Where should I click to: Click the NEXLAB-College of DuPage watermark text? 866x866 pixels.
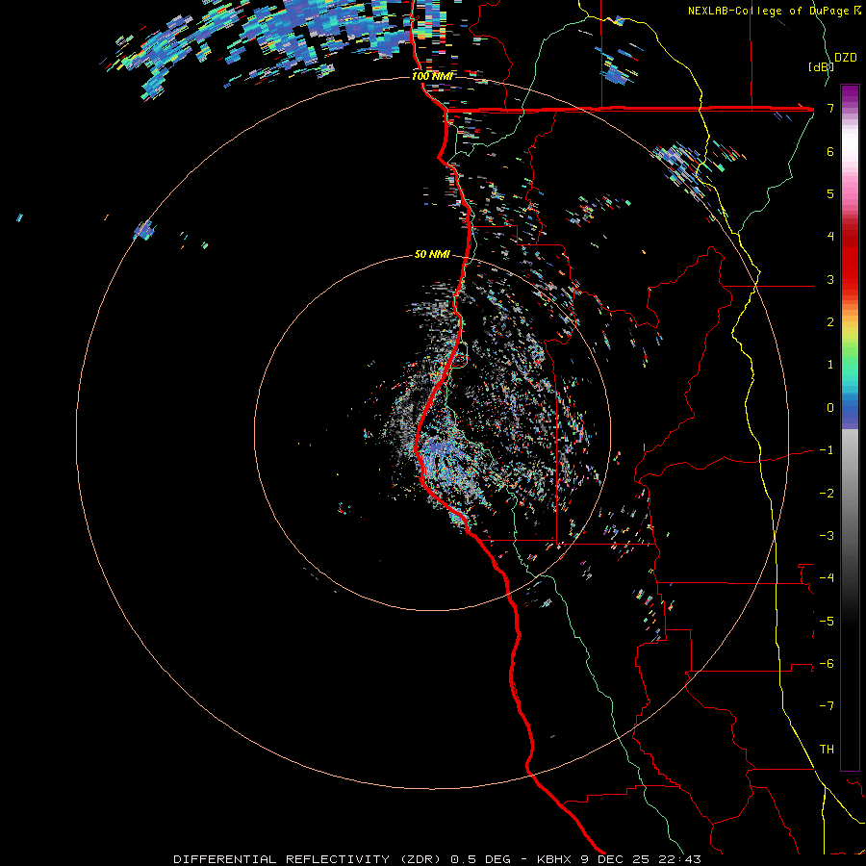point(775,11)
